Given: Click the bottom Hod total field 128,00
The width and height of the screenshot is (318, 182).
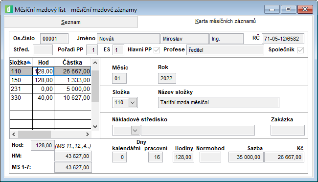Looking at the screenshot, I should pyautogui.click(x=43, y=145).
